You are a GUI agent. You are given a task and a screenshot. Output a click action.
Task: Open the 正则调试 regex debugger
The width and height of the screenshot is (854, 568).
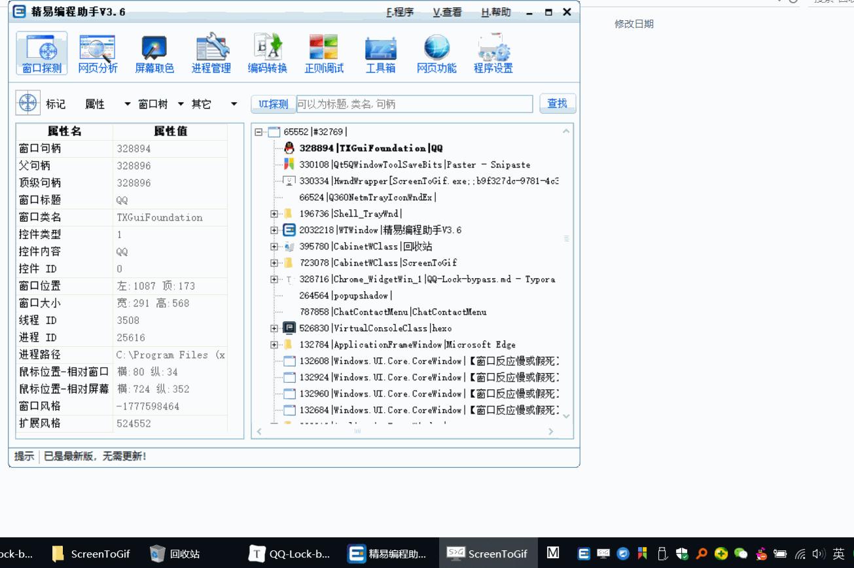[324, 53]
